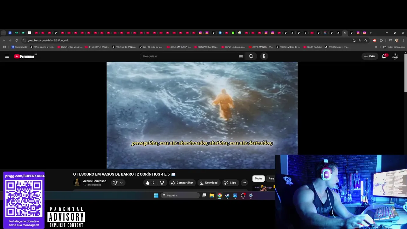Open File Explorer from taskbar
Screen dimensions: 407x229
tap(211, 196)
